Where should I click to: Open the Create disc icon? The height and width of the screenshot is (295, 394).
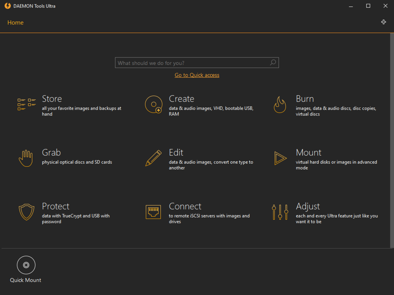pyautogui.click(x=153, y=105)
